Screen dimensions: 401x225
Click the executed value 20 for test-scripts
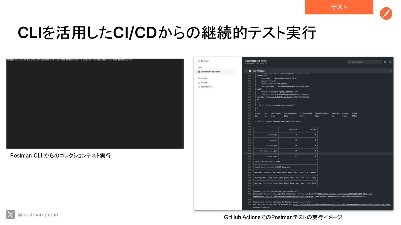[x=295, y=146]
